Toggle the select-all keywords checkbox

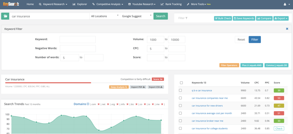click(x=181, y=83)
